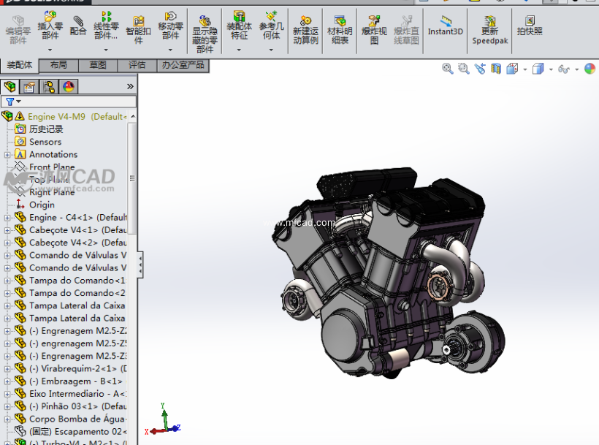Click the Insert Components (插入零部件) tool
The image size is (599, 445).
pyautogui.click(x=50, y=26)
